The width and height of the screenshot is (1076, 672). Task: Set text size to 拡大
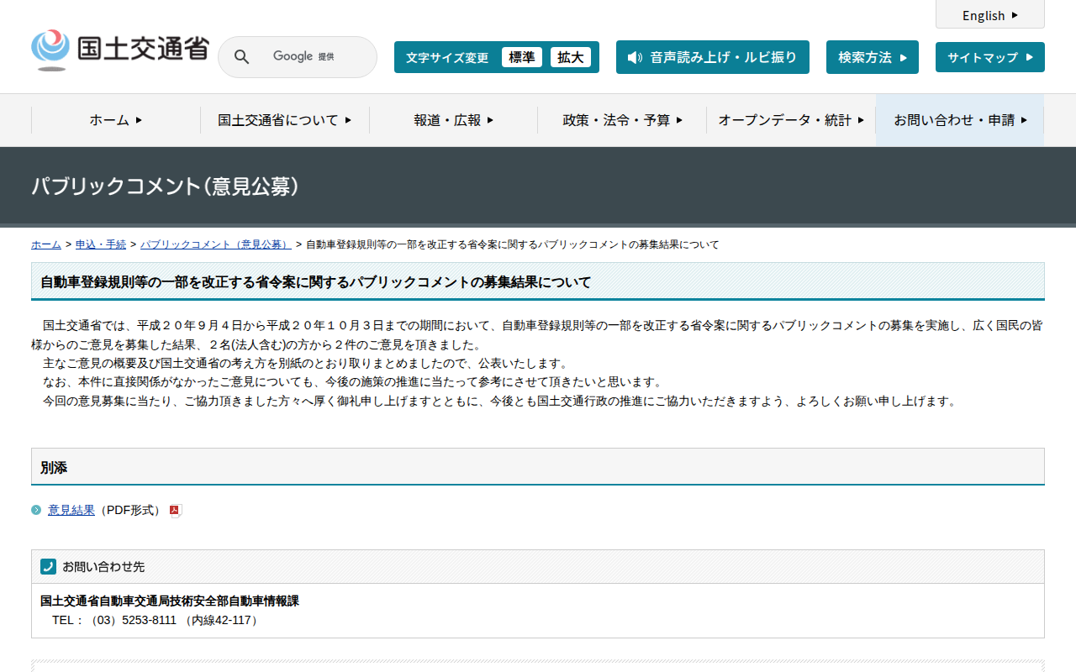pos(571,57)
